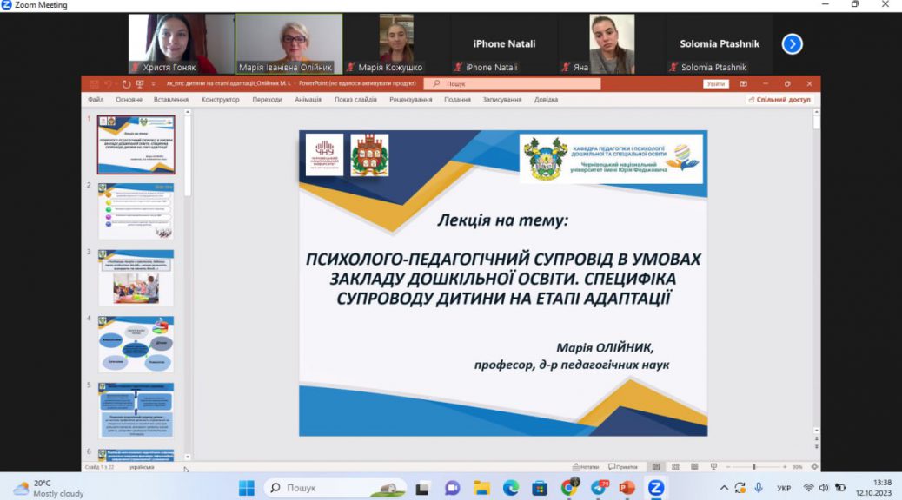Open the Customize Quick Access Toolbar arrow

[153, 84]
